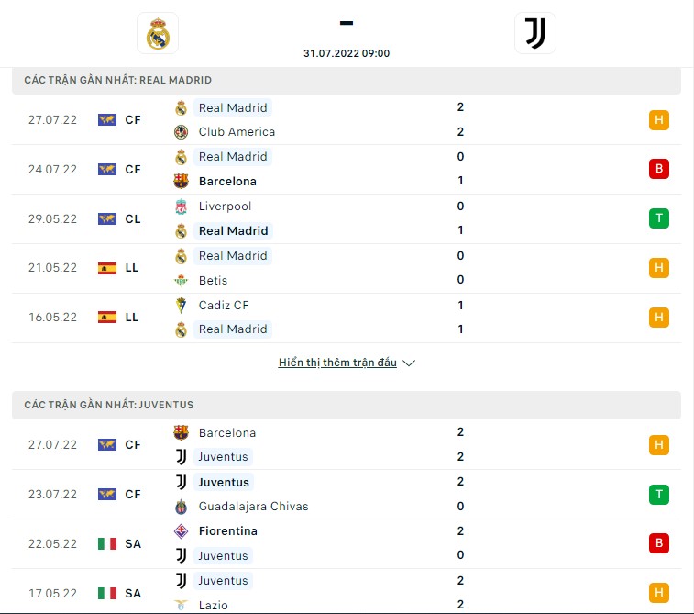Click the large Juventus logo in the header

click(x=535, y=33)
